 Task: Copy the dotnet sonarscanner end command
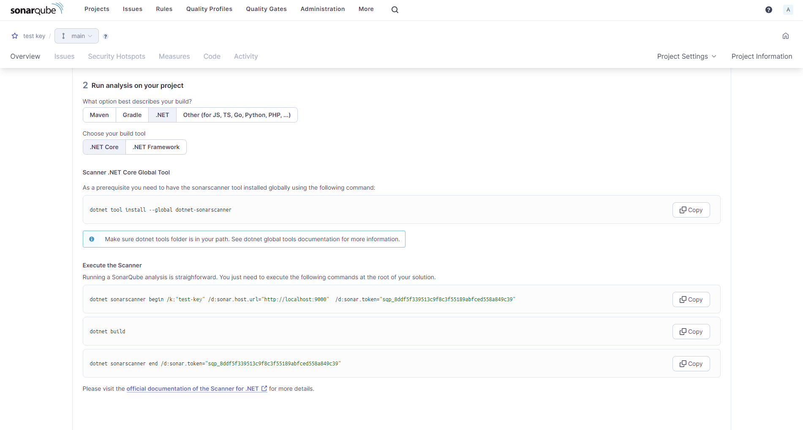coord(691,364)
